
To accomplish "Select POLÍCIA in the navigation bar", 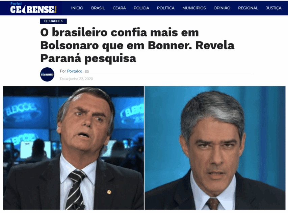I will 141,8.
